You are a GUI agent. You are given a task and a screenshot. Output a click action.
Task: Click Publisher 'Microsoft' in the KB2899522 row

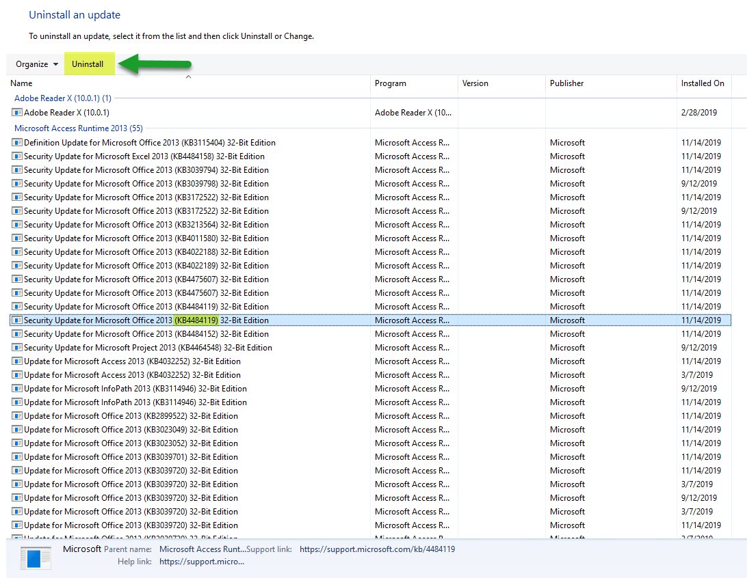(567, 416)
